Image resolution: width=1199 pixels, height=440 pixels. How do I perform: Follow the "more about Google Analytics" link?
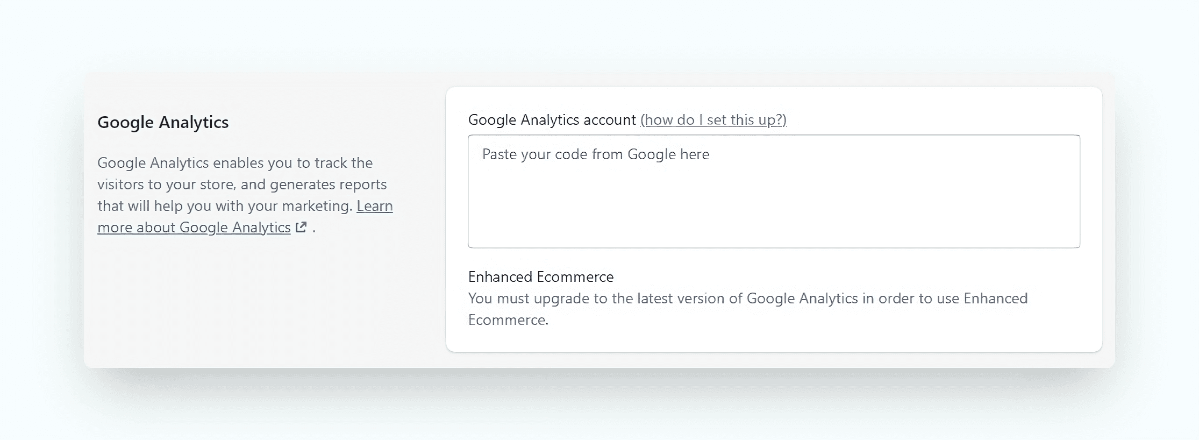pos(194,228)
